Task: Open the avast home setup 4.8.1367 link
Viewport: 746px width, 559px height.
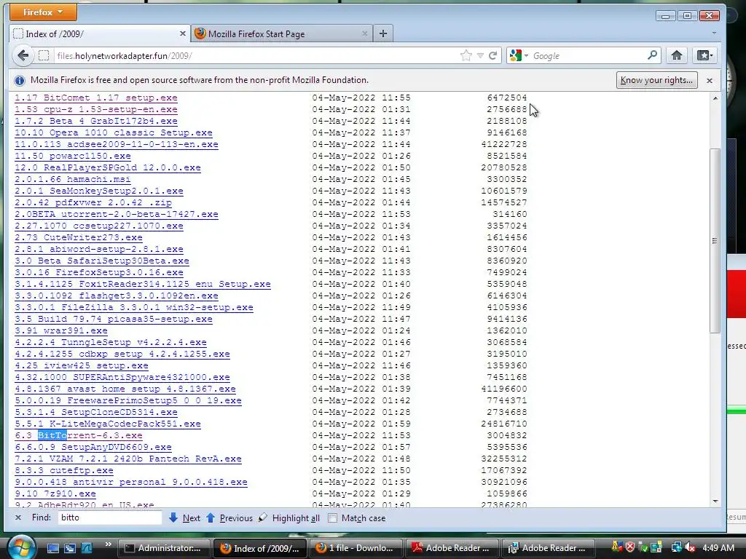Action: [x=125, y=389]
